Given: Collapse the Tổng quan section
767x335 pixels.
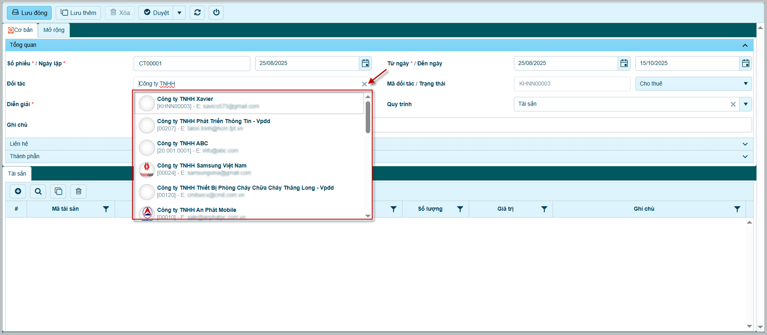Looking at the screenshot, I should coord(745,45).
